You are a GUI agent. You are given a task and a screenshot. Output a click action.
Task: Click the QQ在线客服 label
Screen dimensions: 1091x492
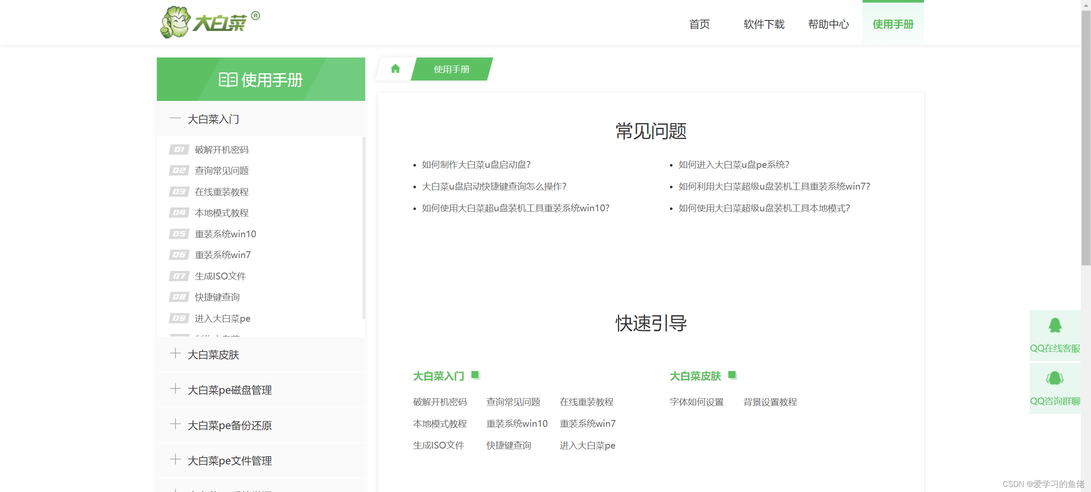(1055, 348)
